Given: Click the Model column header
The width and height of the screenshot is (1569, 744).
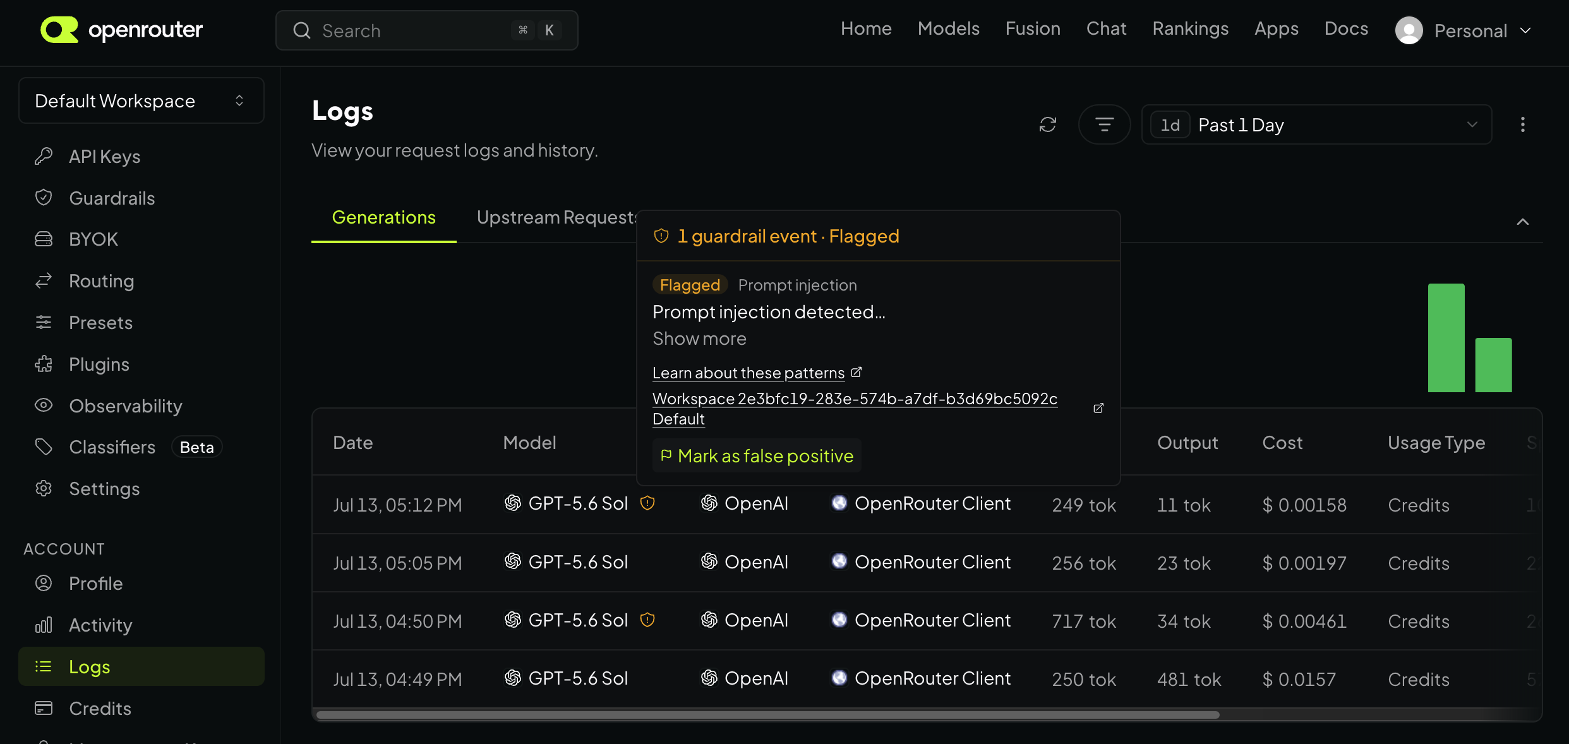Looking at the screenshot, I should click(530, 443).
